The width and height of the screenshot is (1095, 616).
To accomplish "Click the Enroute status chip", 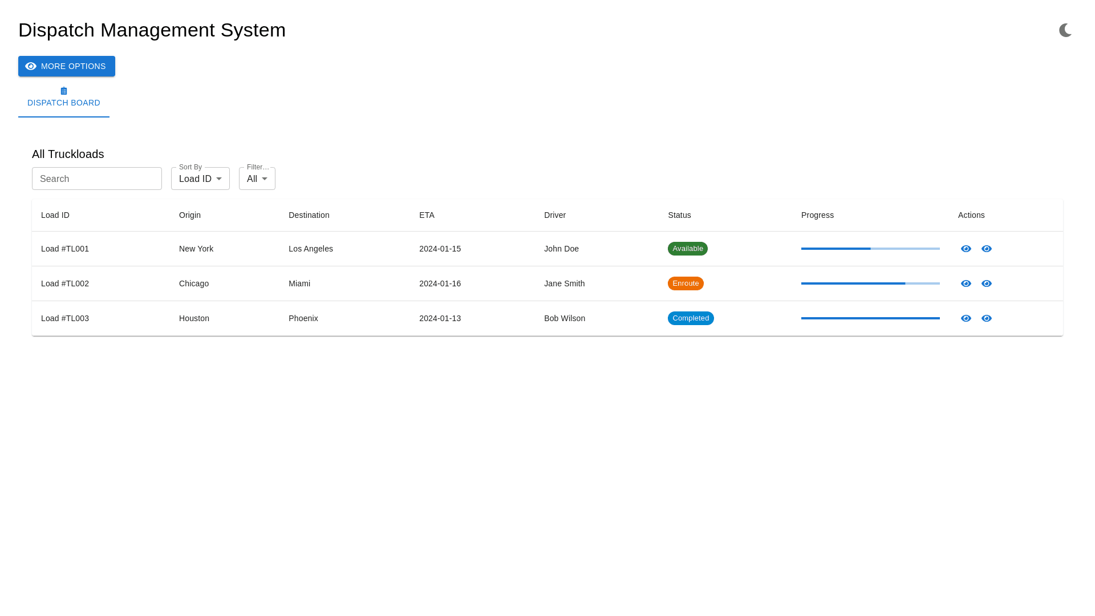I will (x=686, y=283).
